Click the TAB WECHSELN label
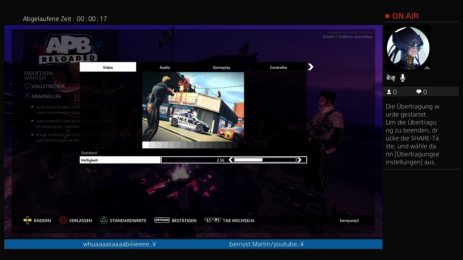Image resolution: width=463 pixels, height=260 pixels. click(x=238, y=221)
